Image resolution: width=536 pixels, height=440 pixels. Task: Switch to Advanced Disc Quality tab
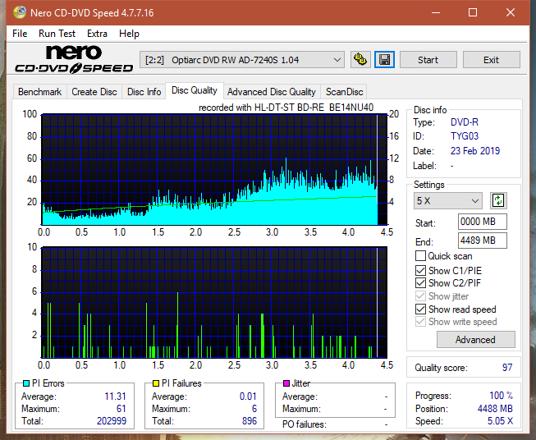pos(272,92)
